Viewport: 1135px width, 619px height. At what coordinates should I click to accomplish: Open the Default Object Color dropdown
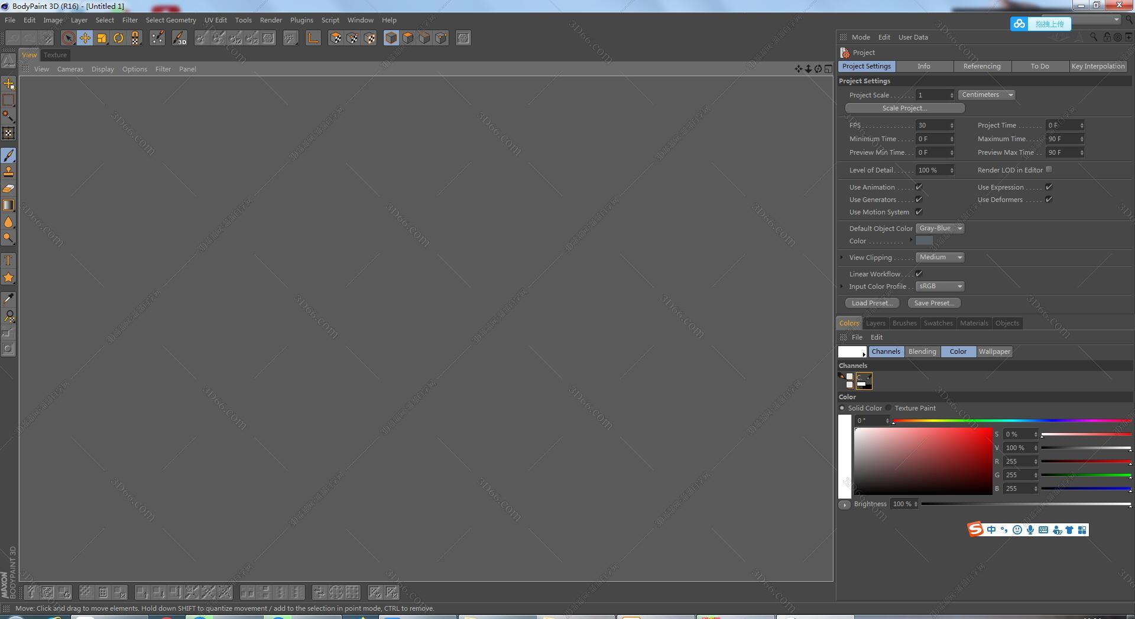click(940, 228)
